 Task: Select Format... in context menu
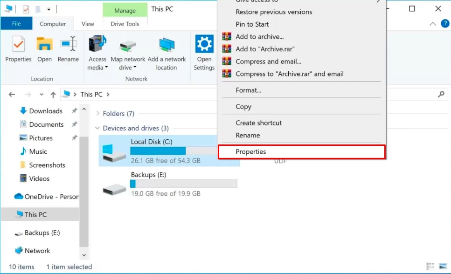[x=302, y=90]
